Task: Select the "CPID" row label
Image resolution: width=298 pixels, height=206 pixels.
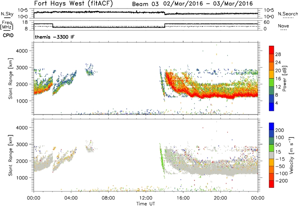Action: coord(8,35)
